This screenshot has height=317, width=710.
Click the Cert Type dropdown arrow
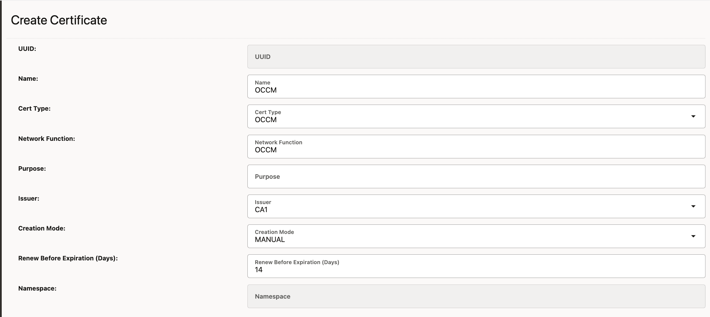693,116
